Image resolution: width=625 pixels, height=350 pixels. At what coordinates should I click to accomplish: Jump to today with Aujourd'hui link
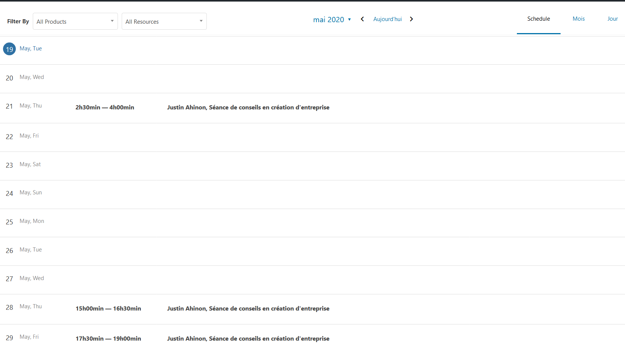(x=387, y=19)
